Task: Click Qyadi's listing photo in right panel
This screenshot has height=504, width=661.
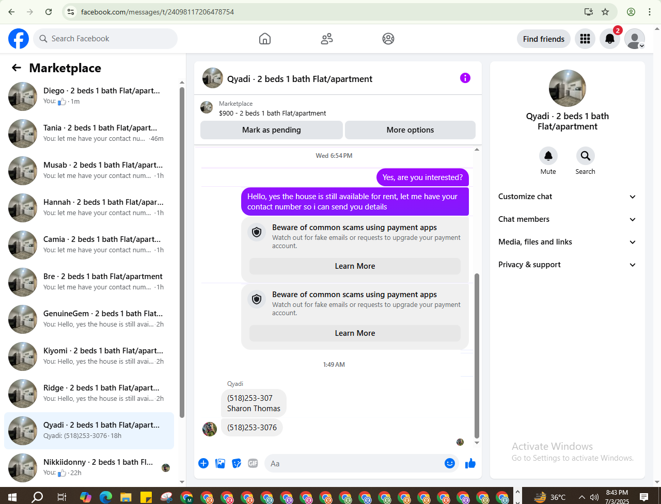Action: click(568, 88)
